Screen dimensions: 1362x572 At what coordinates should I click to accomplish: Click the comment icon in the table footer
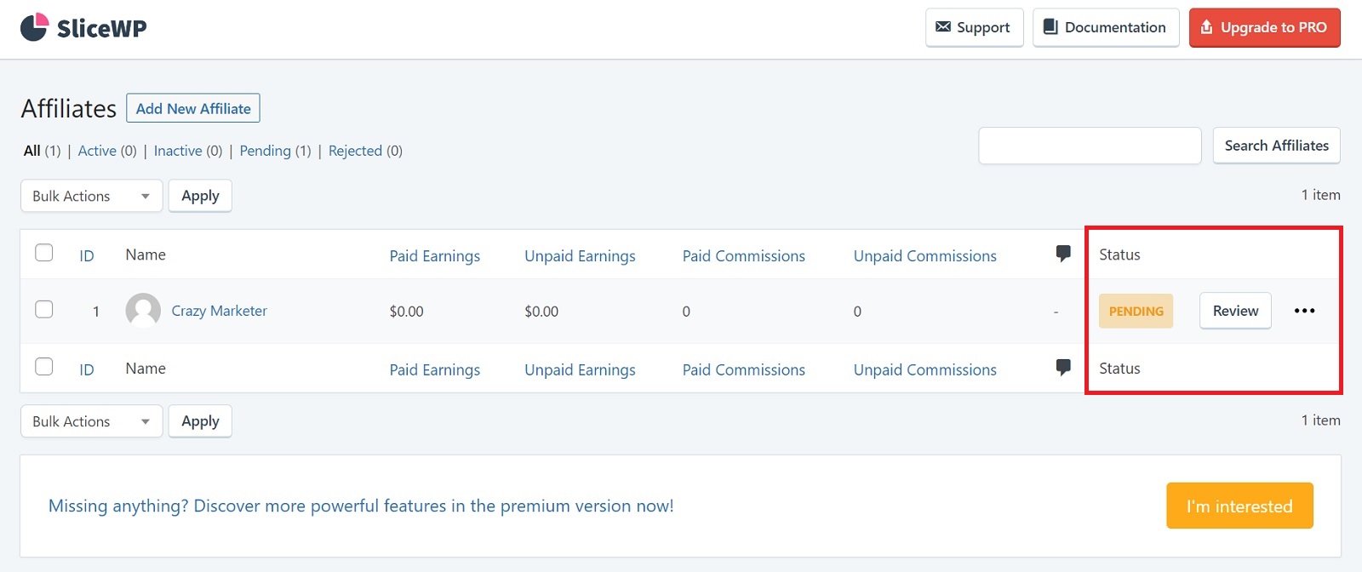(1063, 368)
